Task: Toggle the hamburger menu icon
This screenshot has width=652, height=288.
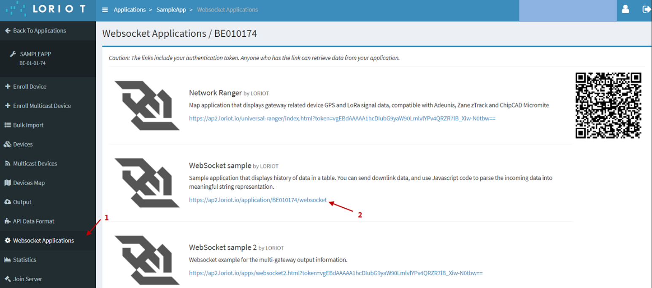Action: tap(105, 10)
